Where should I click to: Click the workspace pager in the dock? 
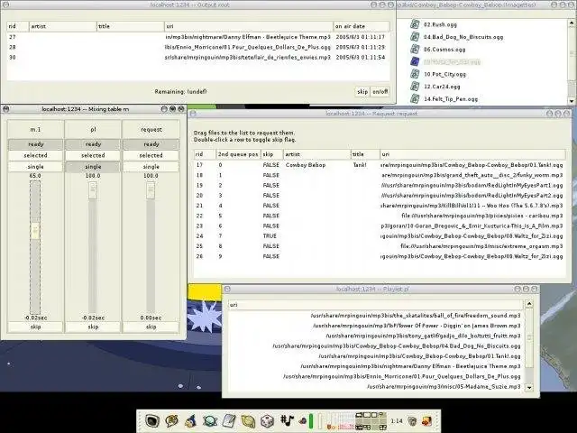pos(371,421)
